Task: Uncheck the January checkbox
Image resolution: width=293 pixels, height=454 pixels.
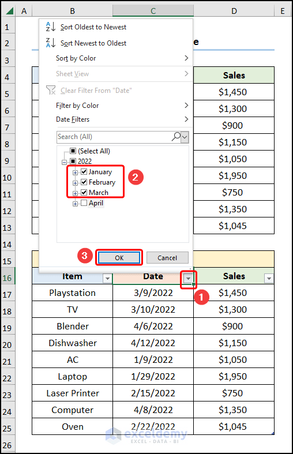Action: point(84,172)
